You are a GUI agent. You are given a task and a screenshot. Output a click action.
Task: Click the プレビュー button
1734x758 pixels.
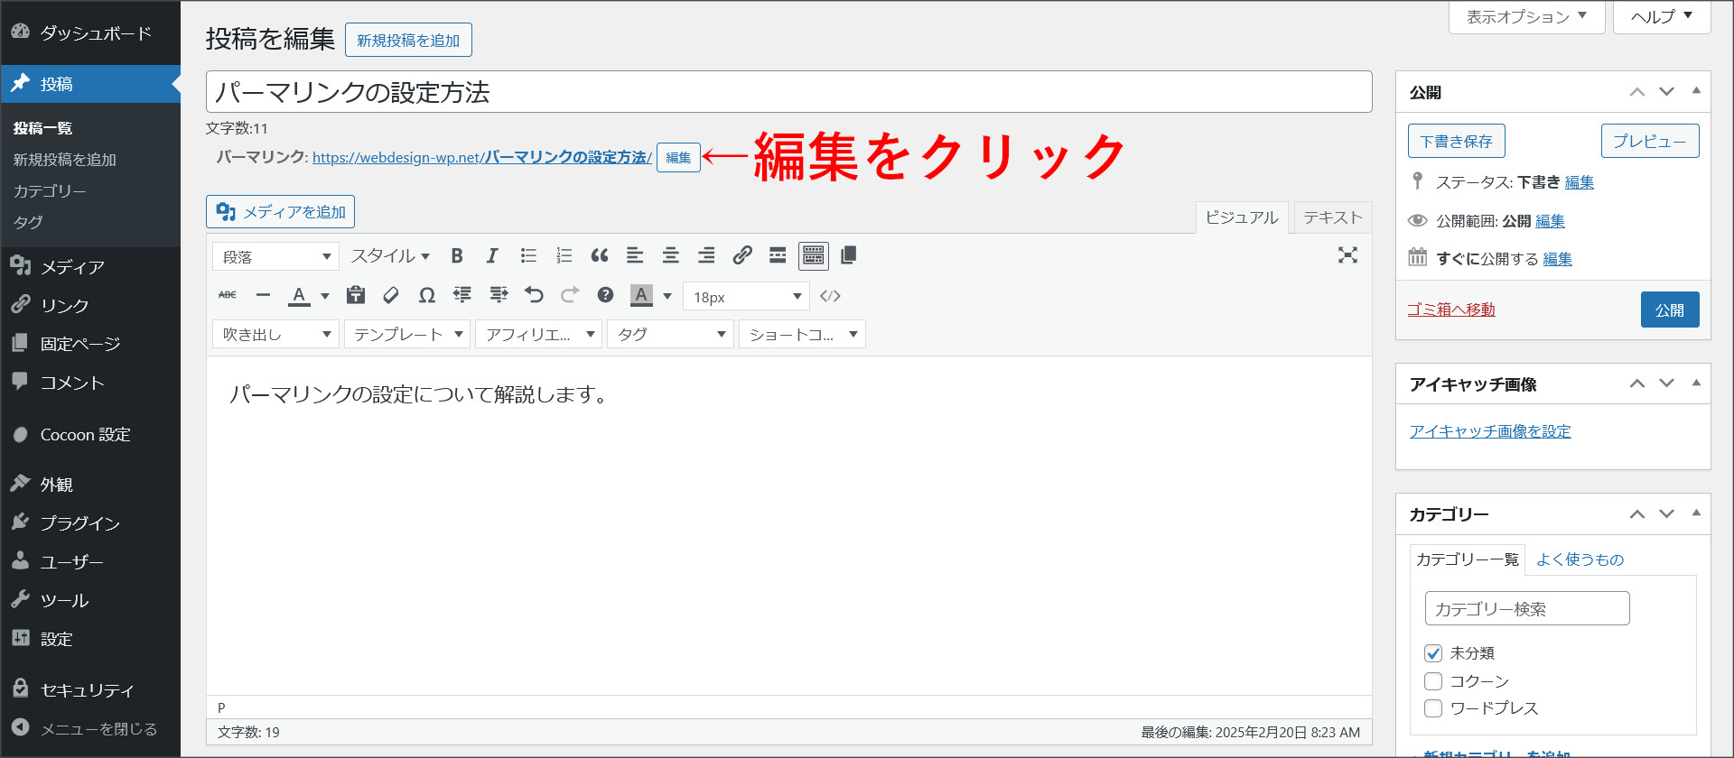1650,142
